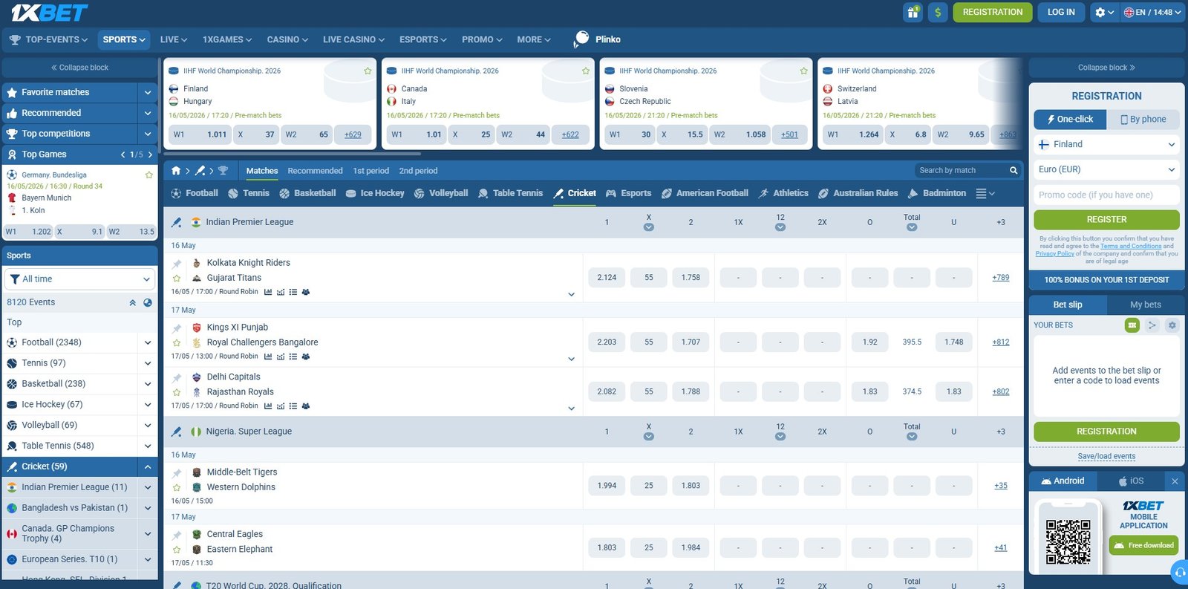Viewport: 1188px width, 589px height.
Task: Click the magnifier icon in match search
Action: [x=1014, y=171]
